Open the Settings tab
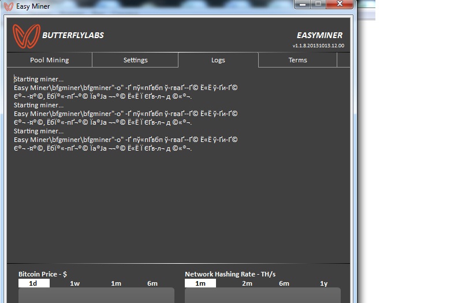Screen dimensions: 473x303 point(135,59)
